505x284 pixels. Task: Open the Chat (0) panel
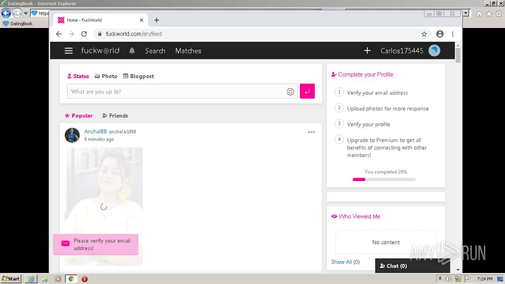(x=413, y=266)
